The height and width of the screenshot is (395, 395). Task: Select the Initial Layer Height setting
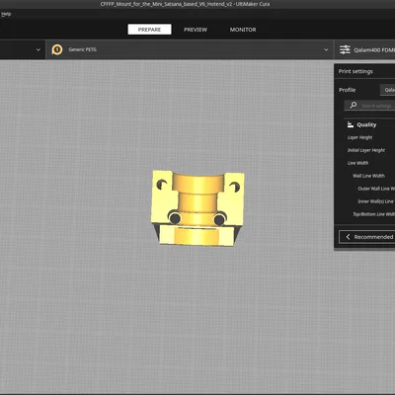366,150
